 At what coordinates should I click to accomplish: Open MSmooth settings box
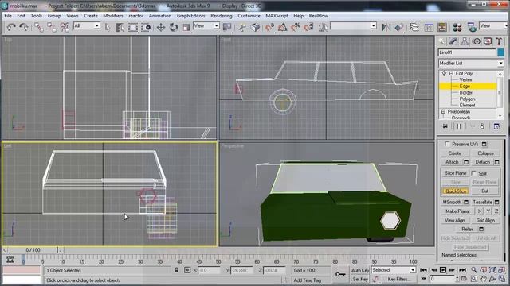(466, 202)
